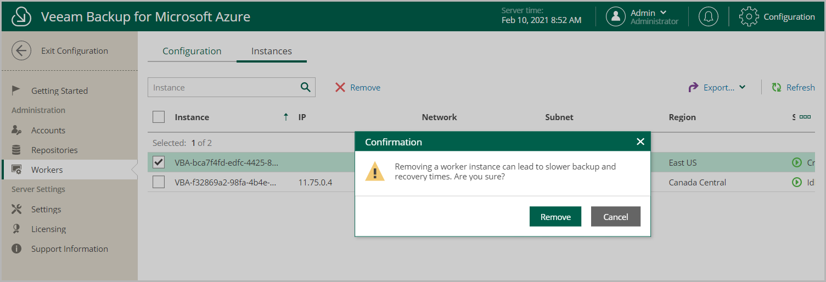Open Repositories from the sidebar
826x282 pixels.
tap(54, 150)
